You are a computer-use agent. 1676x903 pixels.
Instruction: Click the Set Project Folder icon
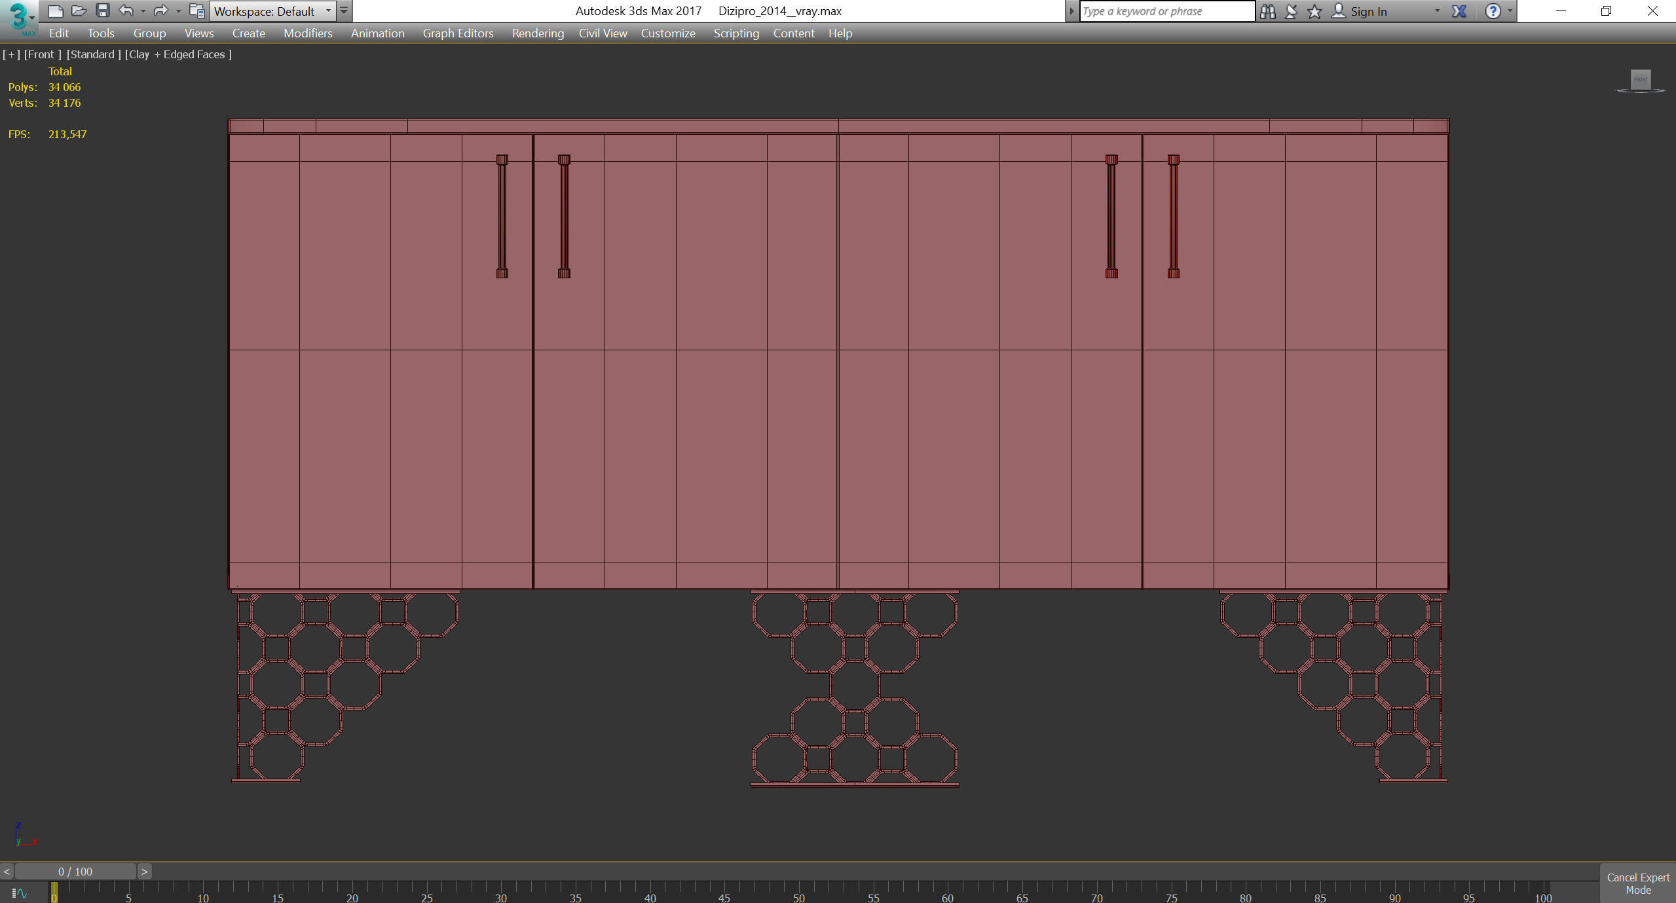(196, 10)
